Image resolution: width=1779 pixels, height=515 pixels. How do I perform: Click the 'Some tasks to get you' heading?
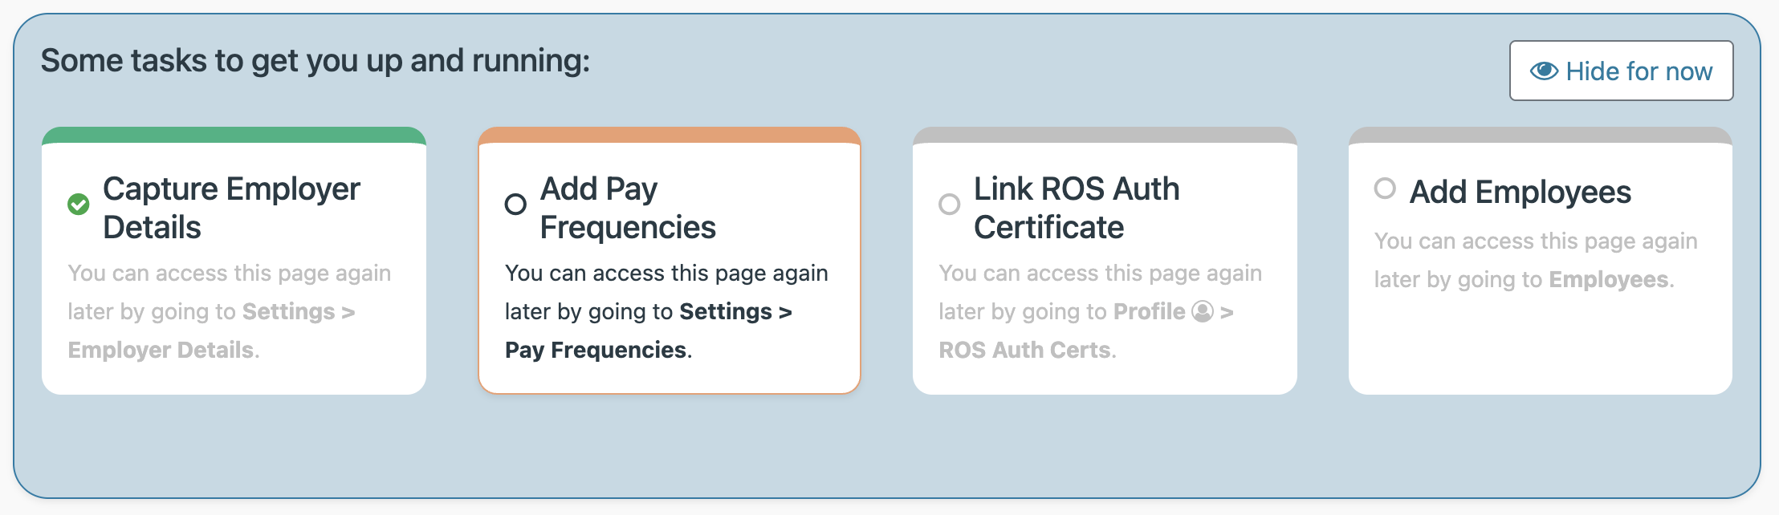point(315,61)
